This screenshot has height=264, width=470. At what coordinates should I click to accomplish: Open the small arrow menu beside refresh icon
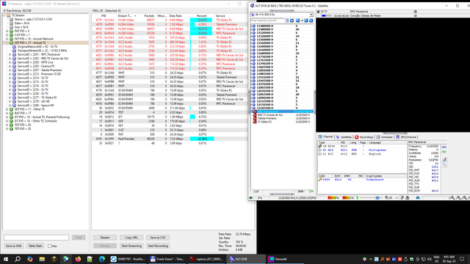coord(302,21)
